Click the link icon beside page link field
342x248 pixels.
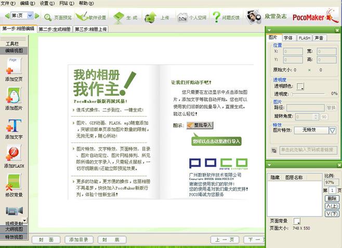pyautogui.click(x=274, y=150)
